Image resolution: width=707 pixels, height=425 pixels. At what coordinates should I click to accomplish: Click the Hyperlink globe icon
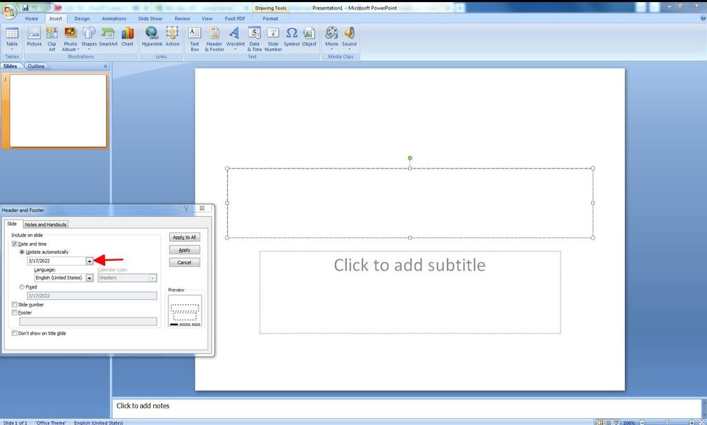pyautogui.click(x=152, y=33)
